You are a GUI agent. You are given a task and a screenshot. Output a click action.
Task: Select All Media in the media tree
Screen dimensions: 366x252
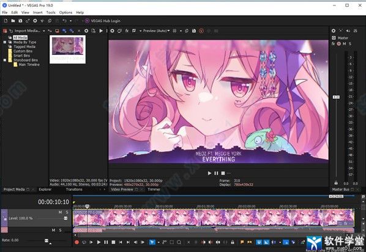pyautogui.click(x=20, y=37)
